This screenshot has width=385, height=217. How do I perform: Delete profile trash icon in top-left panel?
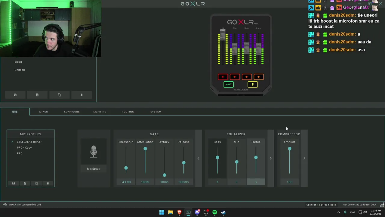click(82, 95)
